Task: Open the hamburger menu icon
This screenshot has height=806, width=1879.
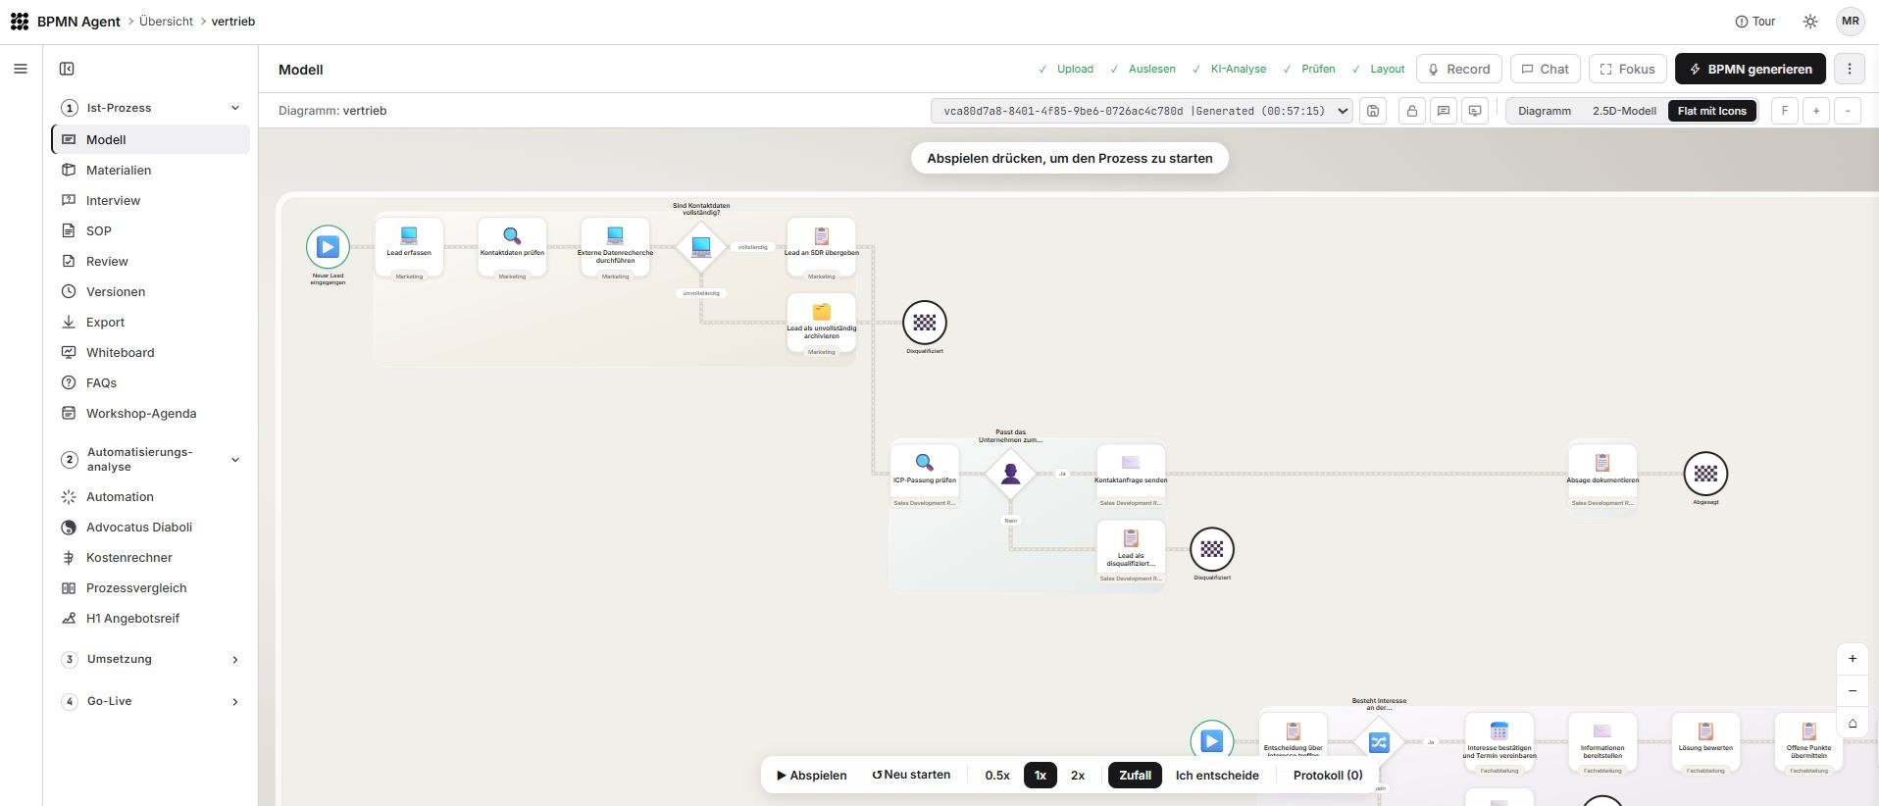Action: 21,69
